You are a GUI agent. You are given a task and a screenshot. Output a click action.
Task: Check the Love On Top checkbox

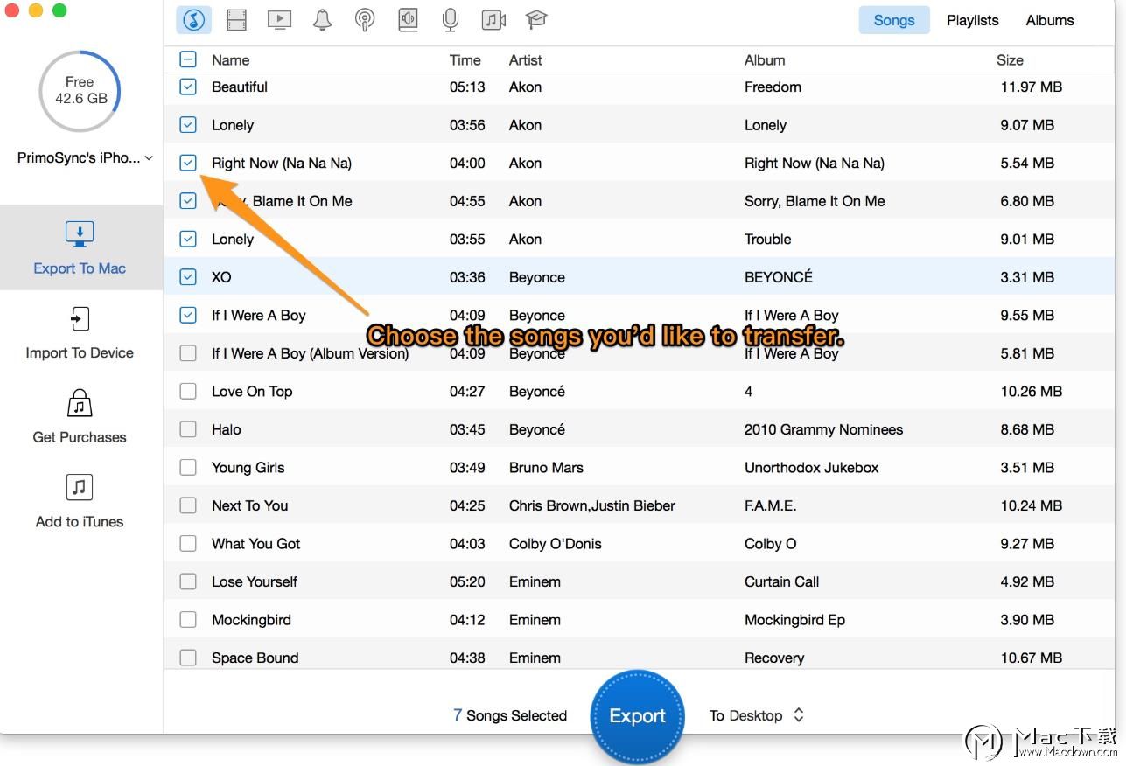pos(188,392)
